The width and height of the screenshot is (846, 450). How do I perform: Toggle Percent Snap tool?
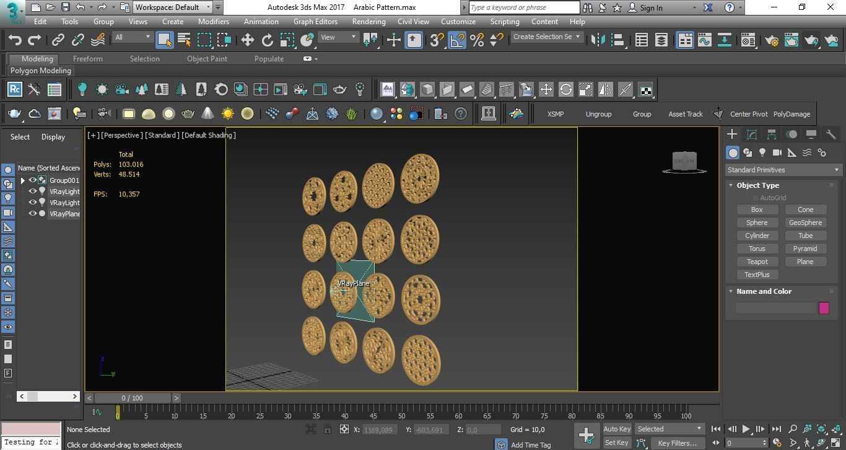(477, 40)
